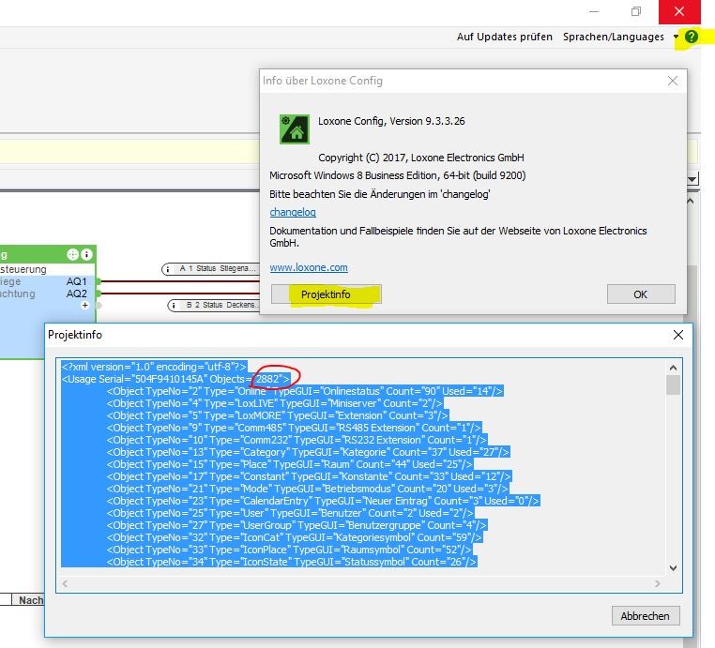Image resolution: width=715 pixels, height=648 pixels.
Task: Click the Abbrechen button in Projektinfo
Action: point(646,616)
